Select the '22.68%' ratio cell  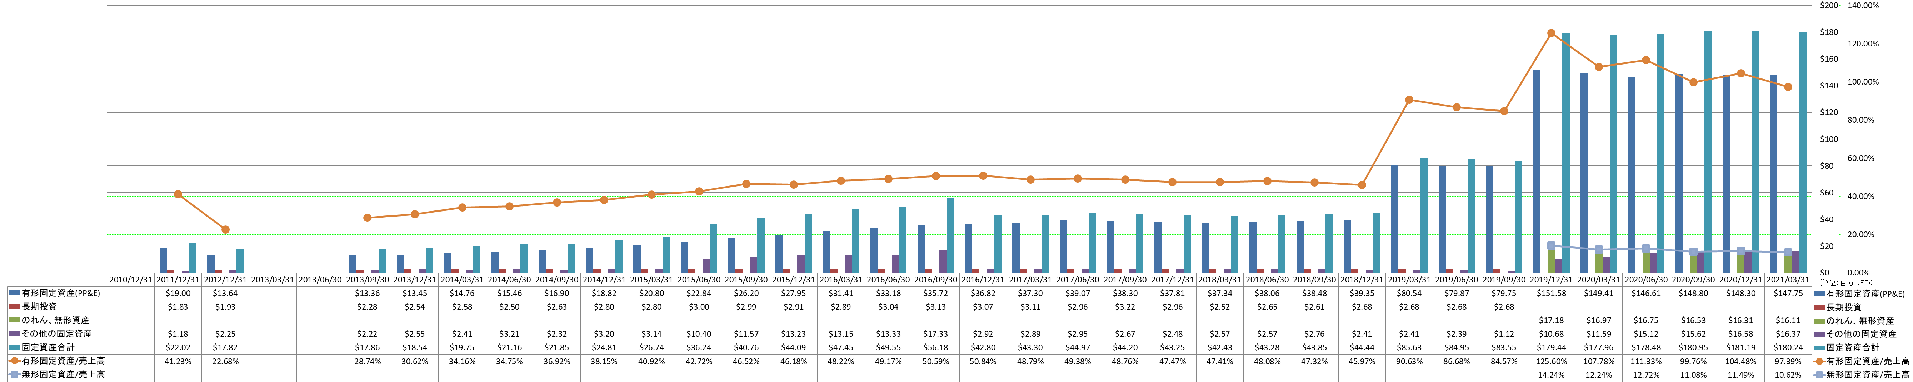tap(226, 361)
